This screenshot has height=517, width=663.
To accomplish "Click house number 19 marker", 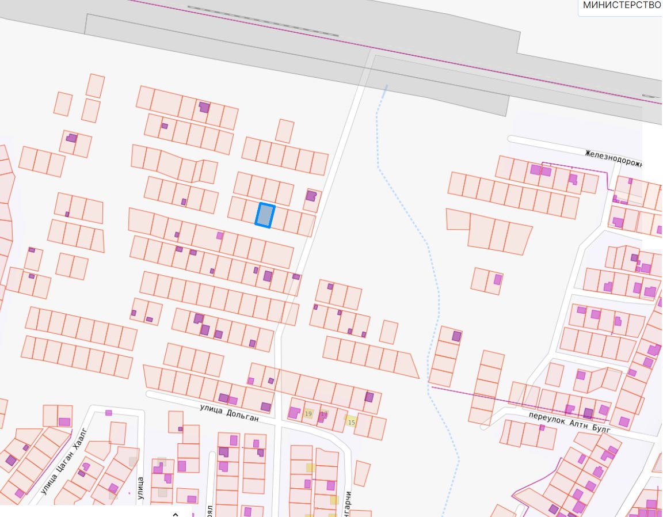I will tap(308, 413).
